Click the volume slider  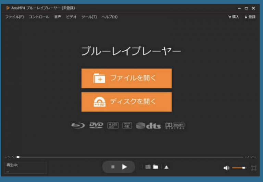(239, 168)
